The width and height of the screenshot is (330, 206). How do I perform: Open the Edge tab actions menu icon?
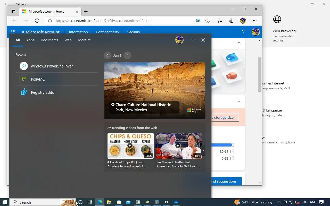tap(13, 12)
